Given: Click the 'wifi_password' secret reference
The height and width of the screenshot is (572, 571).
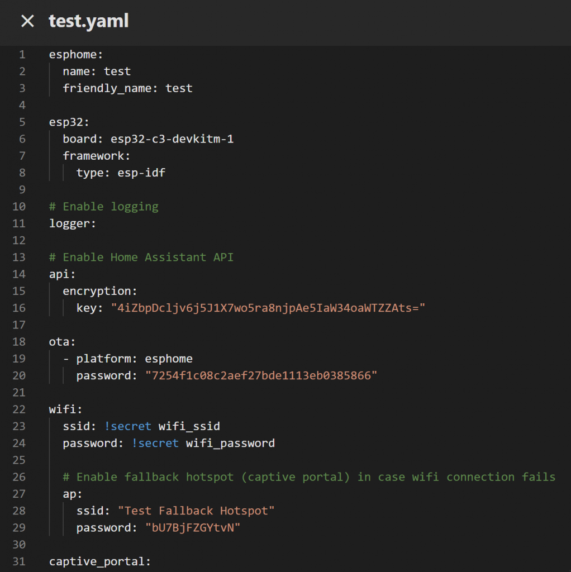Looking at the screenshot, I should coord(230,443).
